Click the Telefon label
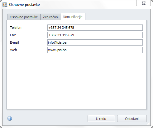Image resolution: width=153 pixels, height=128 pixels. pos(16,28)
